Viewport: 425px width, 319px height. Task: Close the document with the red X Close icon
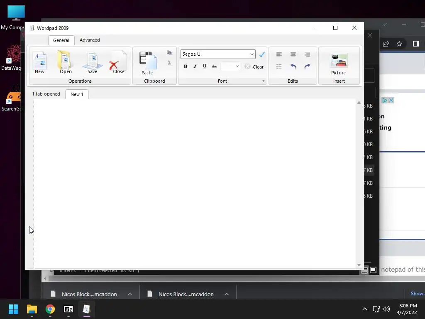(x=118, y=63)
